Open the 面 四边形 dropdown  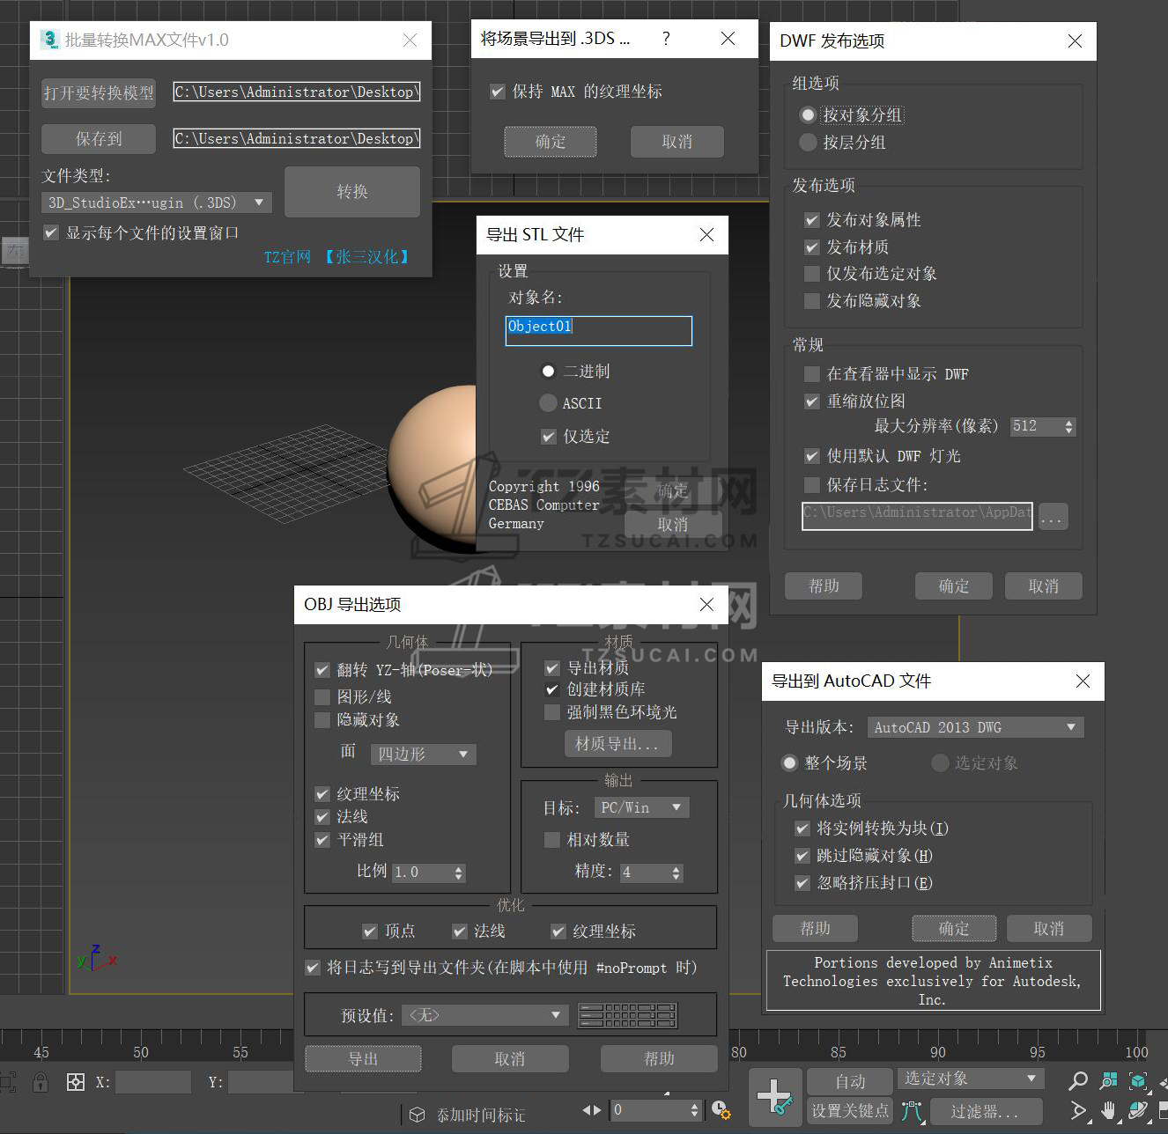click(x=423, y=755)
